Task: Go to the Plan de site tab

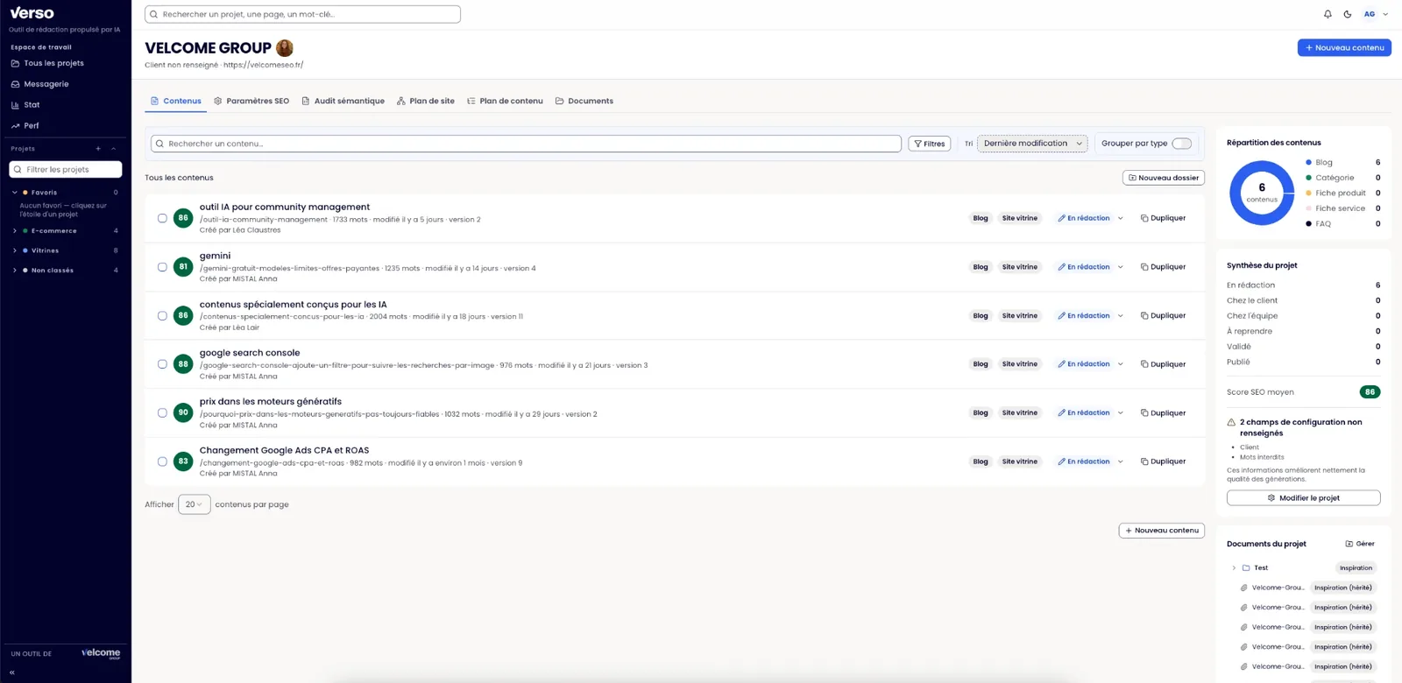Action: point(426,101)
